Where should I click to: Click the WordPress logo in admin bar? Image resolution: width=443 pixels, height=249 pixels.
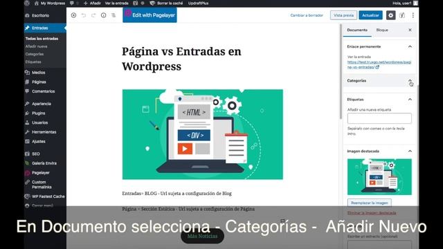pos(27,3)
